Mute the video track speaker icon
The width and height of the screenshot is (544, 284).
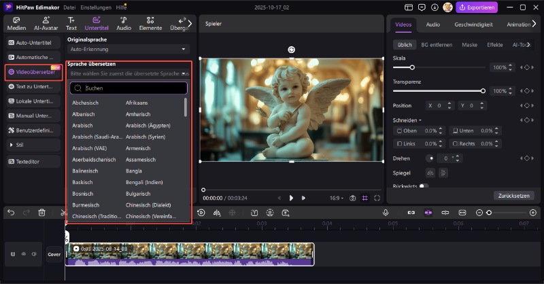(x=34, y=254)
